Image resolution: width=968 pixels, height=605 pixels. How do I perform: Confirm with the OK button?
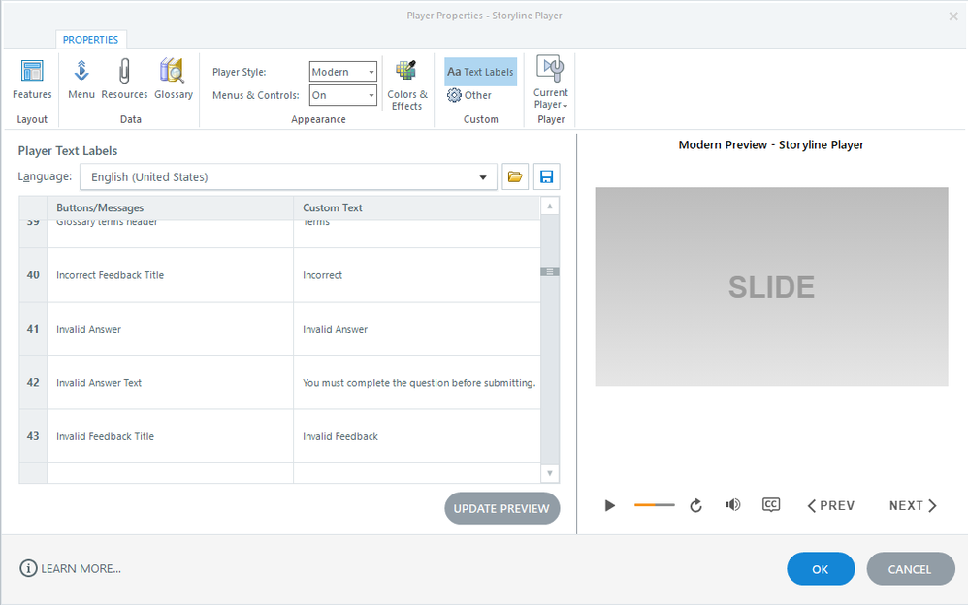[x=821, y=568]
